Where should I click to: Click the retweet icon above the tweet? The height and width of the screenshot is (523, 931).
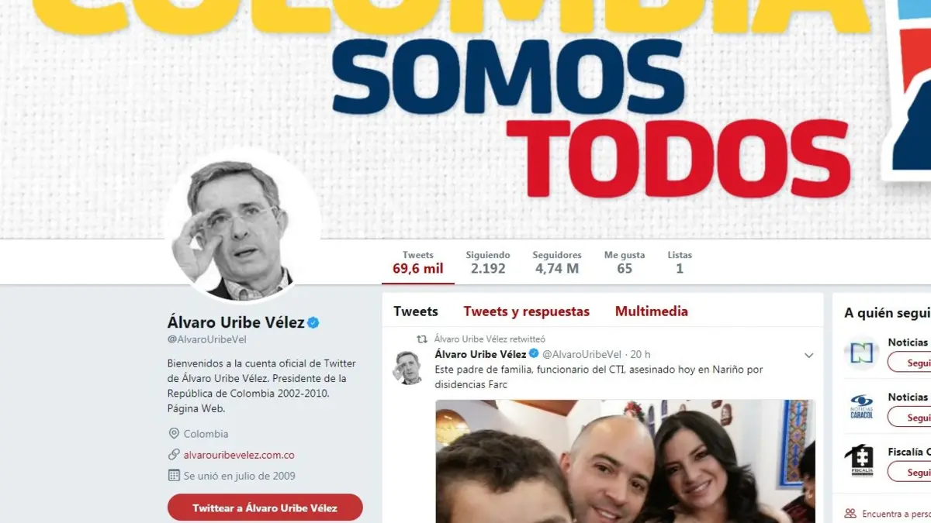click(x=423, y=339)
